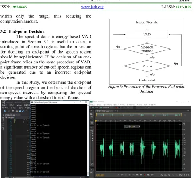This screenshot has width=194, height=178.
Task: Toggle the red spectral frequency display icon
Action: (116, 108)
